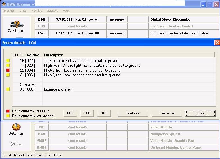The width and height of the screenshot is (220, 159).
Task: Click the NAV unit name cell
Action: 42,134
